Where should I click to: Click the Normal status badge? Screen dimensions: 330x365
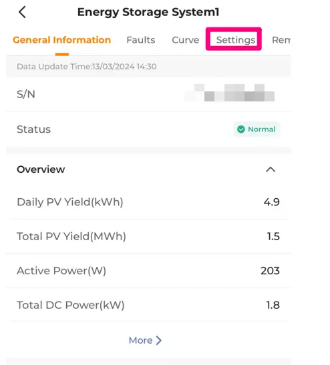click(257, 129)
